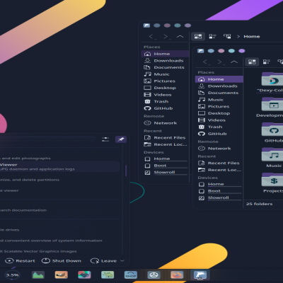Select the Music folder icon in file view
The width and height of the screenshot is (283, 283).
273,154
